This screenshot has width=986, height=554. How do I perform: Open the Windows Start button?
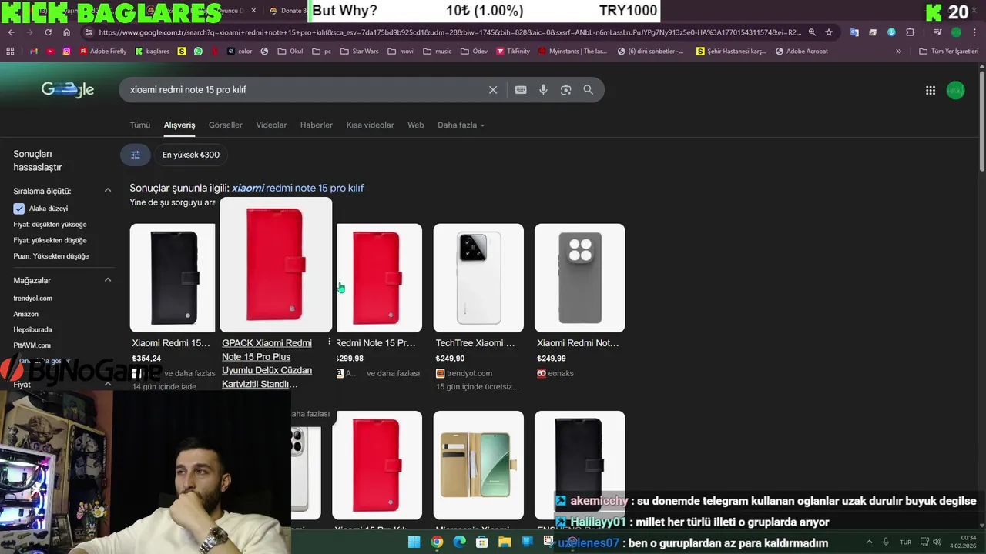point(414,542)
